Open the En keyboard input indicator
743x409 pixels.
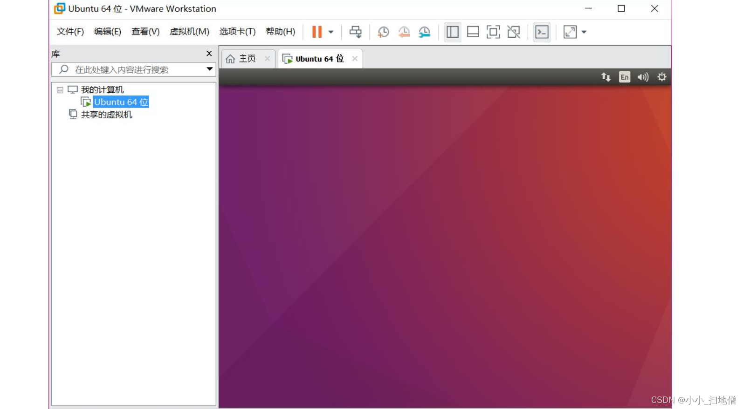625,77
